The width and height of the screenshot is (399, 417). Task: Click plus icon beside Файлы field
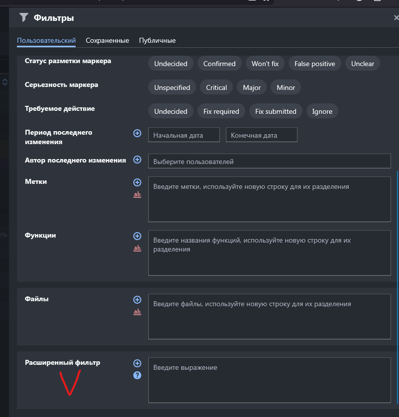(x=137, y=300)
